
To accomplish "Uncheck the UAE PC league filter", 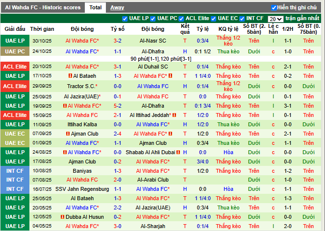I will point(153,19).
